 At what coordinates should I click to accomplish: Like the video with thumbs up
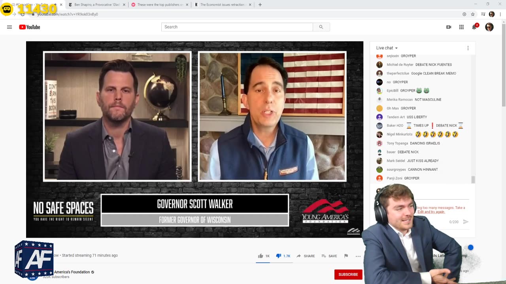pos(261,256)
